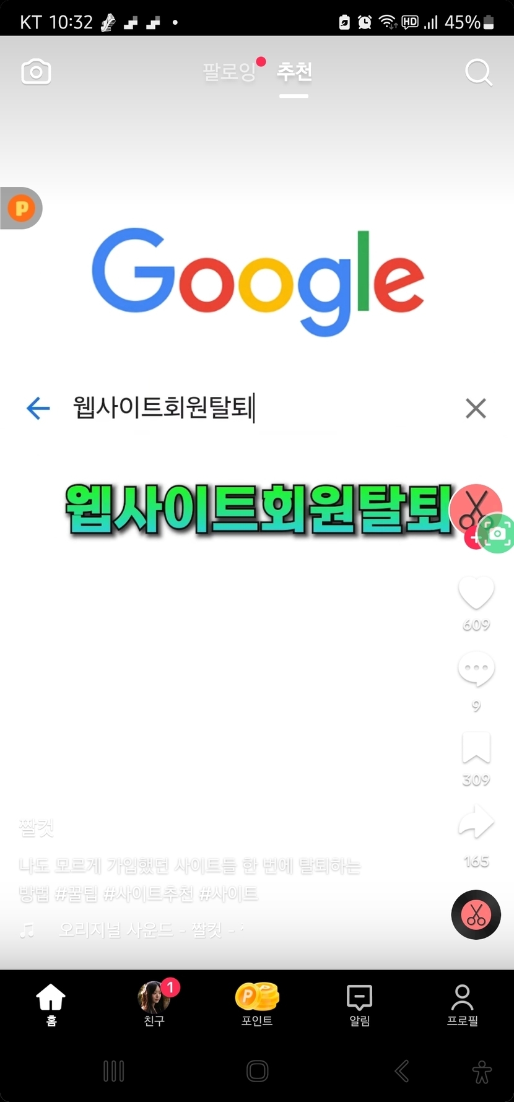Share the video using arrow icon
Viewport: 514px width, 1102px height.
click(476, 822)
